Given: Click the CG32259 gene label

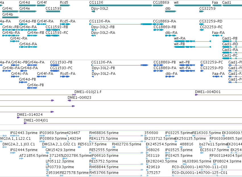Looking at the screenshot, I should click(x=207, y=8).
